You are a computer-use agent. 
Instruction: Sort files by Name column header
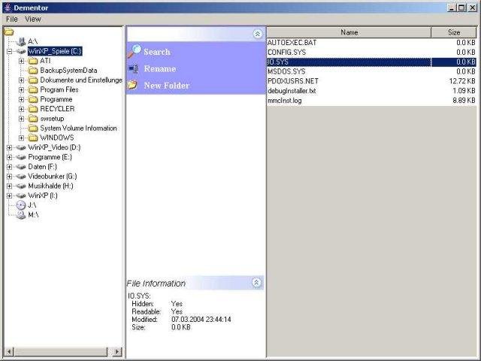349,32
